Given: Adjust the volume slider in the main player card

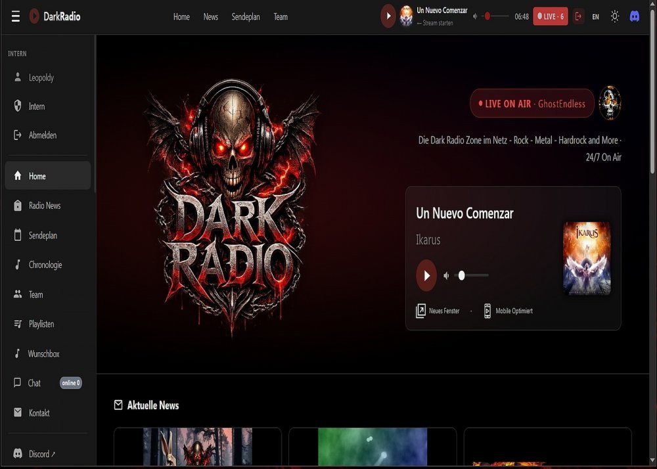Looking at the screenshot, I should click(472, 276).
